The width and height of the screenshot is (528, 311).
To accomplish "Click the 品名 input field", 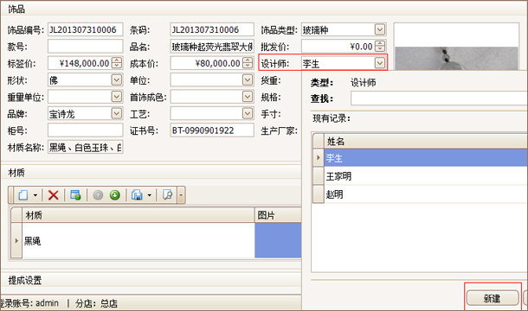I will 212,47.
